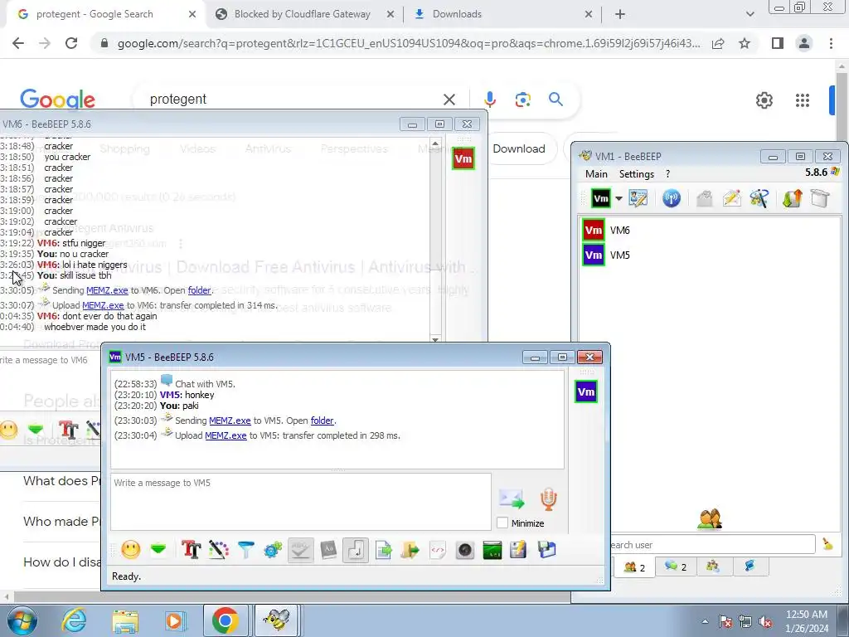Open file transfer arrows icon in VM1 toolbar
Image resolution: width=849 pixels, height=637 pixels.
tap(792, 199)
